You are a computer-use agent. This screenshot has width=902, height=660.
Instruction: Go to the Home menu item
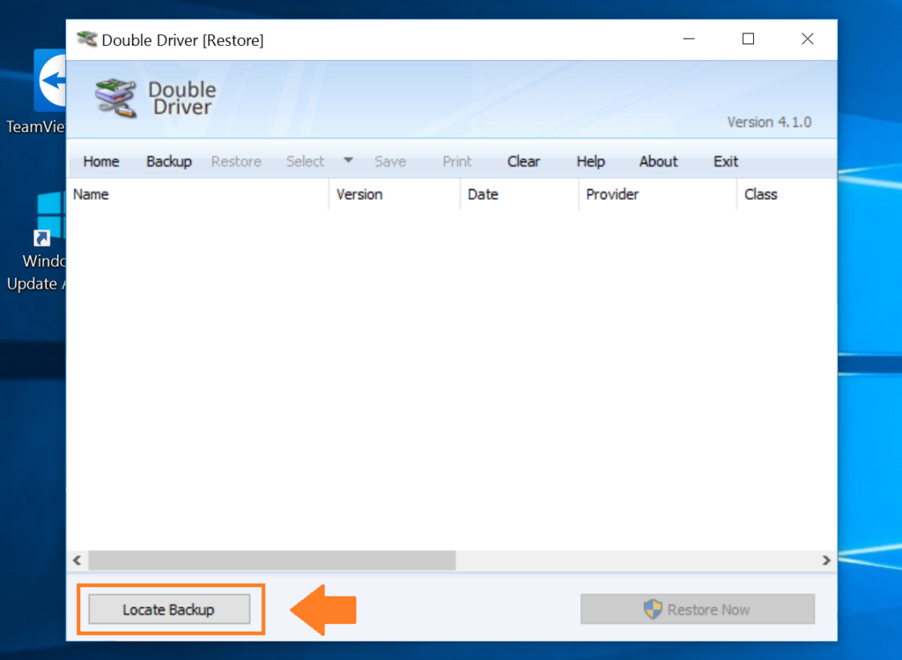coord(101,162)
